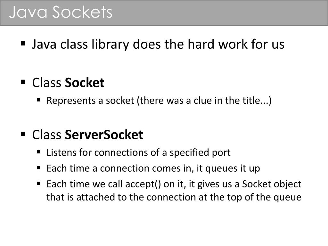Image resolution: width=328 pixels, height=246 pixels.
Task: Click the words "Socket object" in the last bullet
Action: (272, 184)
